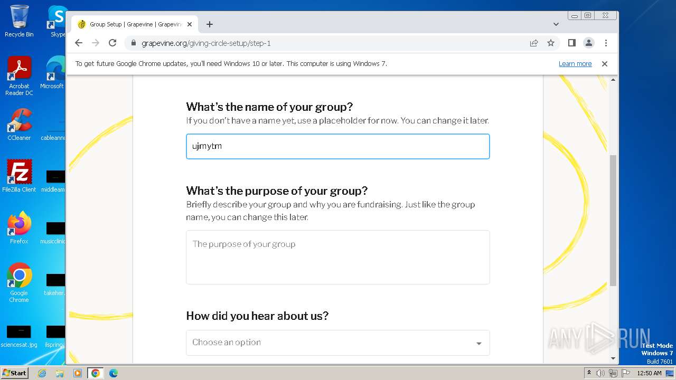Screen dimensions: 676x380
Task: Click the 12:50 AM taskbar clock
Action: click(649, 373)
